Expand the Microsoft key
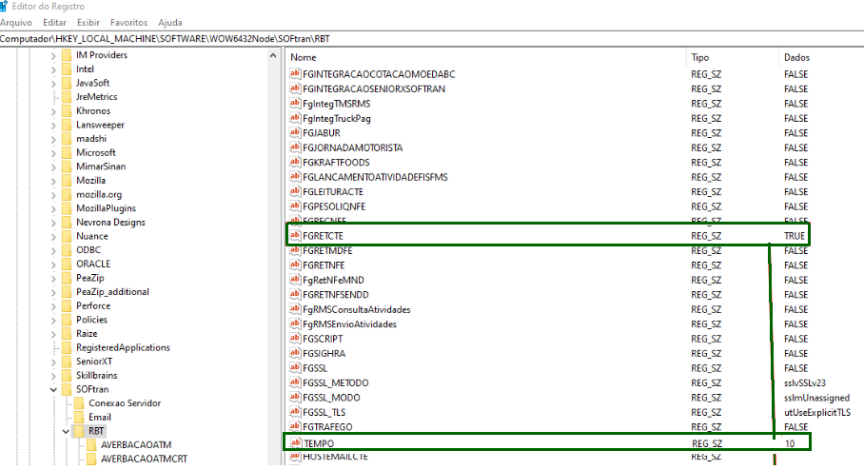The image size is (864, 470). [x=53, y=153]
